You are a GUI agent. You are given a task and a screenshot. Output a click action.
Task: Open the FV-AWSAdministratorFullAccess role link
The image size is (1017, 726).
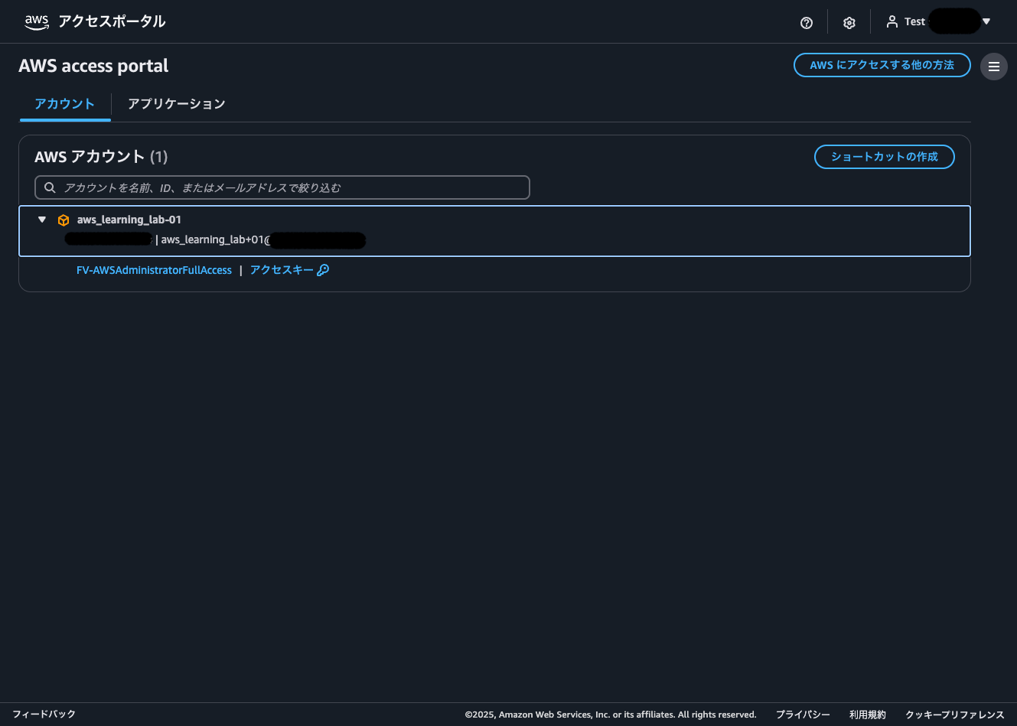pos(154,270)
